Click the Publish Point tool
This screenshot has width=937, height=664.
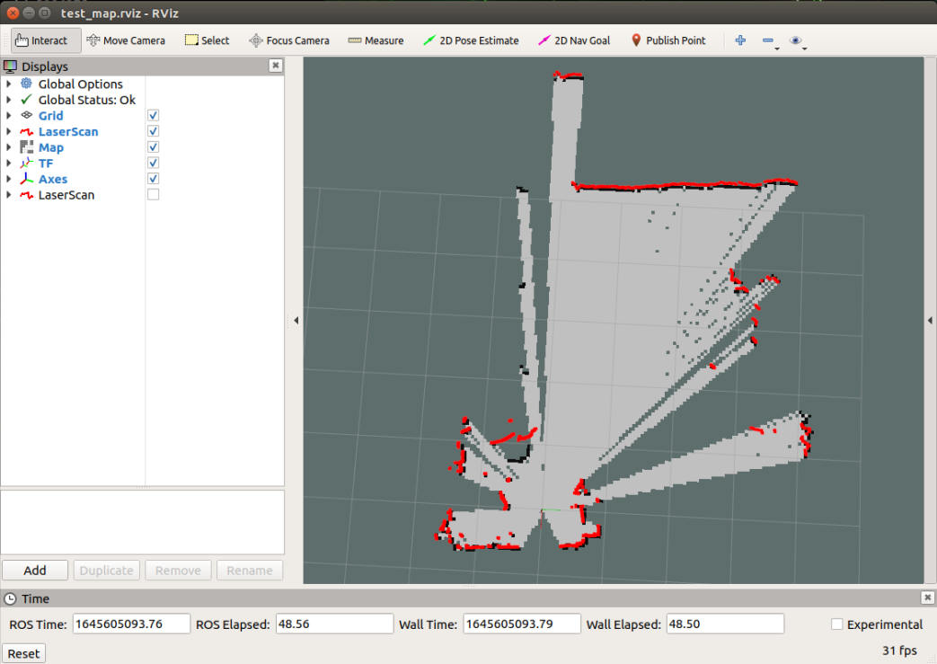click(668, 40)
